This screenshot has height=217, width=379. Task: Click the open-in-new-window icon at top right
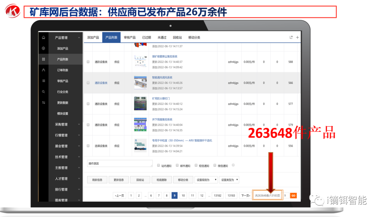[x=291, y=37]
